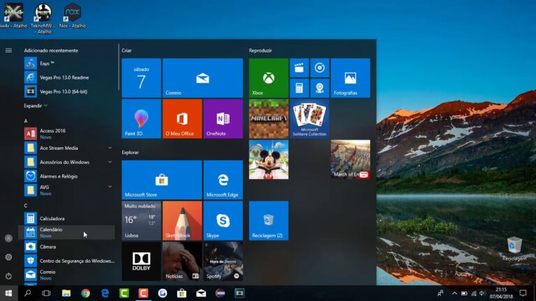Open Alarmes e Relógio app
Image resolution: width=536 pixels, height=301 pixels.
68,176
